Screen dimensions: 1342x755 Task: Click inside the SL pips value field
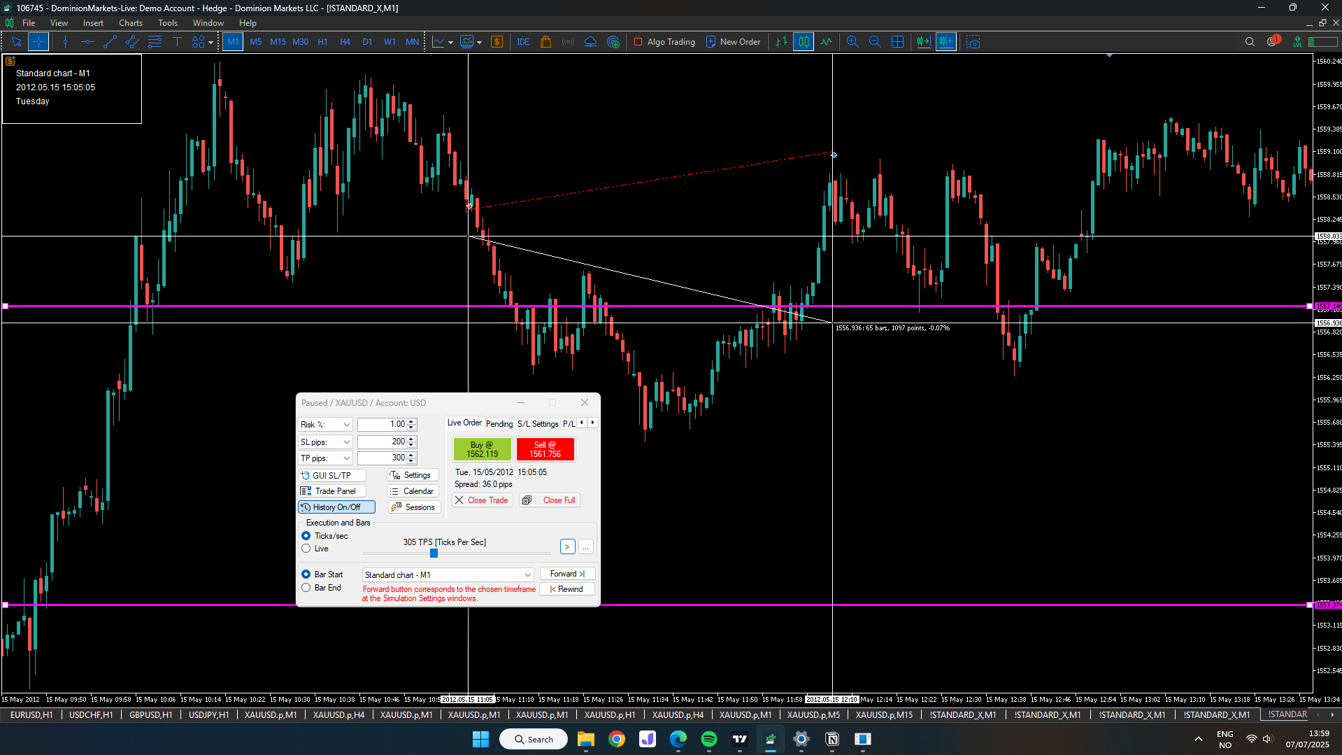coord(383,442)
